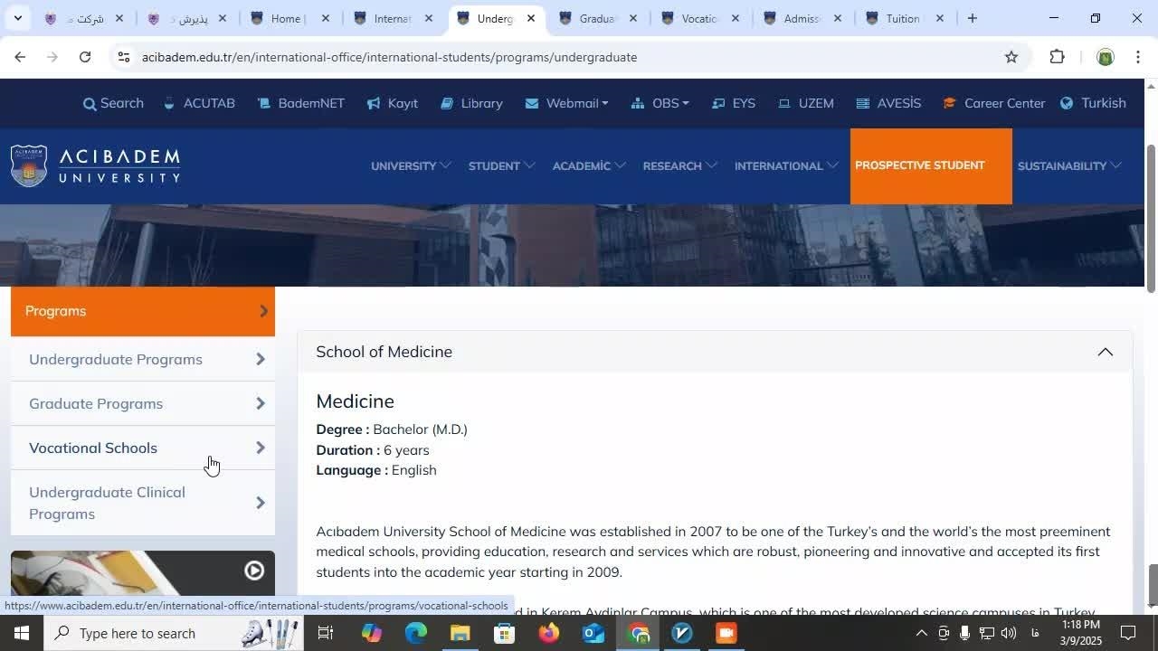Click the page's vertical scrollbar thumb
Screen dimensions: 1158x651
1151,217
